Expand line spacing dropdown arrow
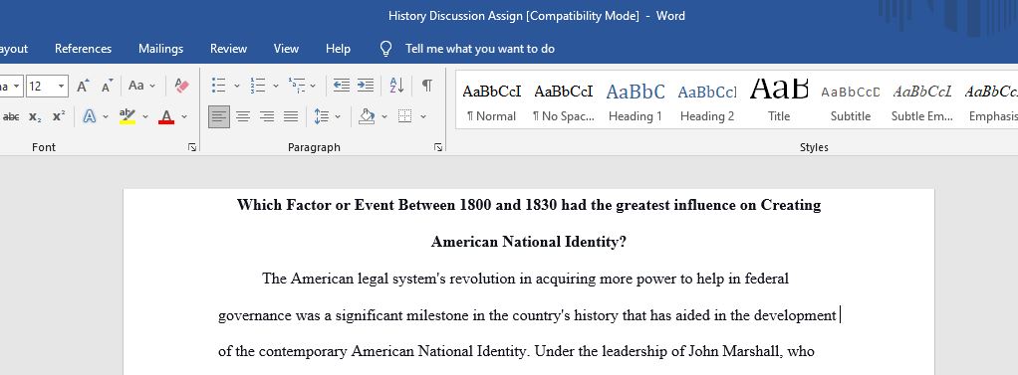The image size is (1018, 375). 338,116
